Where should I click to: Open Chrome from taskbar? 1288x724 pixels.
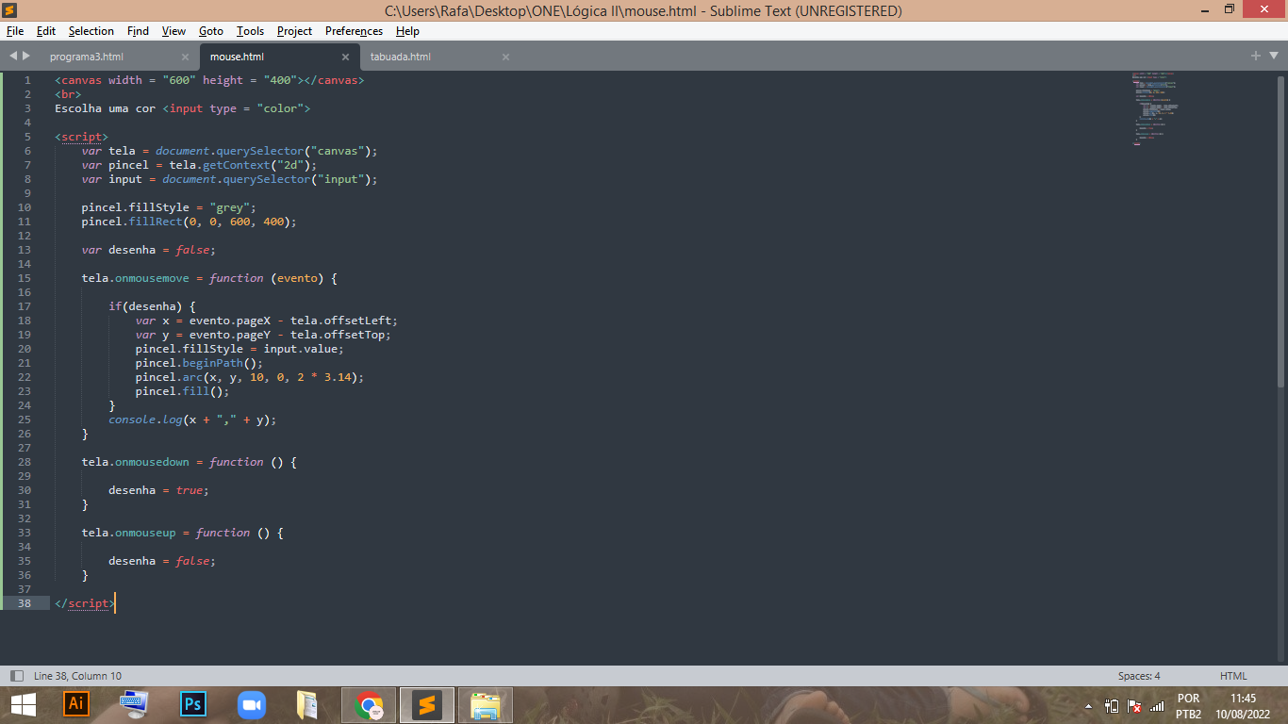click(369, 704)
